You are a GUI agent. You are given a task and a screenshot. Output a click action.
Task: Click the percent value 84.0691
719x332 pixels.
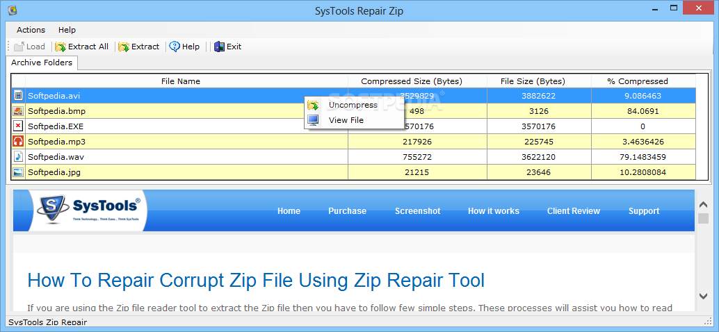point(643,111)
